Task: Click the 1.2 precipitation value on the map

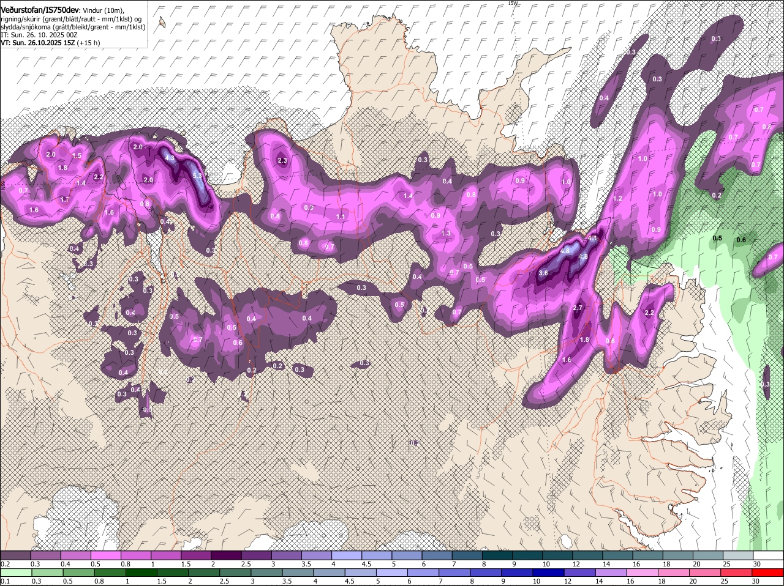Action: pos(617,198)
